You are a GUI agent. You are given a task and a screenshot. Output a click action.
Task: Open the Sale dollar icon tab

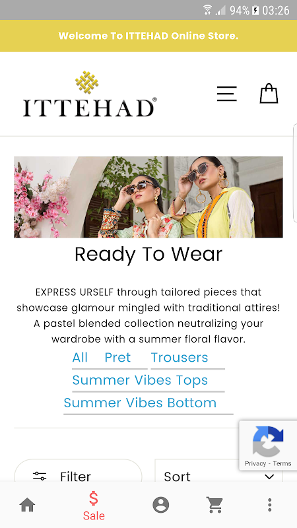[94, 506]
